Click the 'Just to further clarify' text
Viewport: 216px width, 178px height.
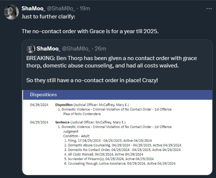48,17
